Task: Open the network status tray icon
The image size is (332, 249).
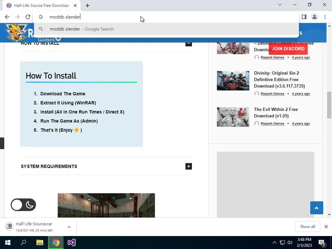Action: click(282, 243)
